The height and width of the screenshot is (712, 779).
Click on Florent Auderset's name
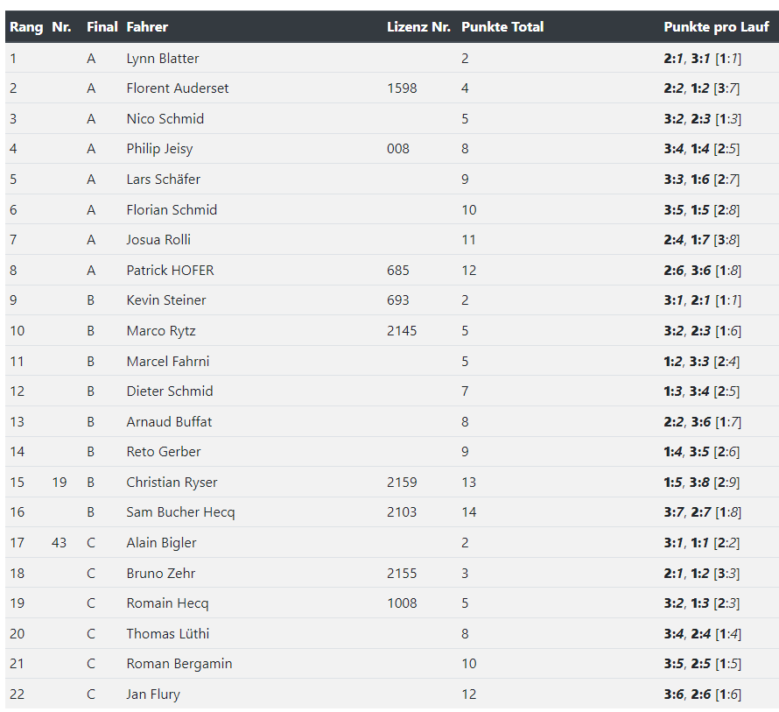(x=178, y=88)
